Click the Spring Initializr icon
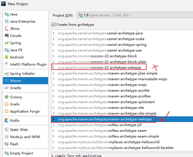193x157 pixels. (7, 74)
